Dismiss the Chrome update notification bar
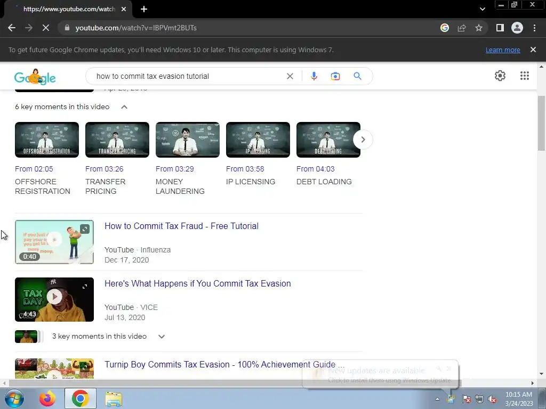546x409 pixels. pyautogui.click(x=533, y=50)
